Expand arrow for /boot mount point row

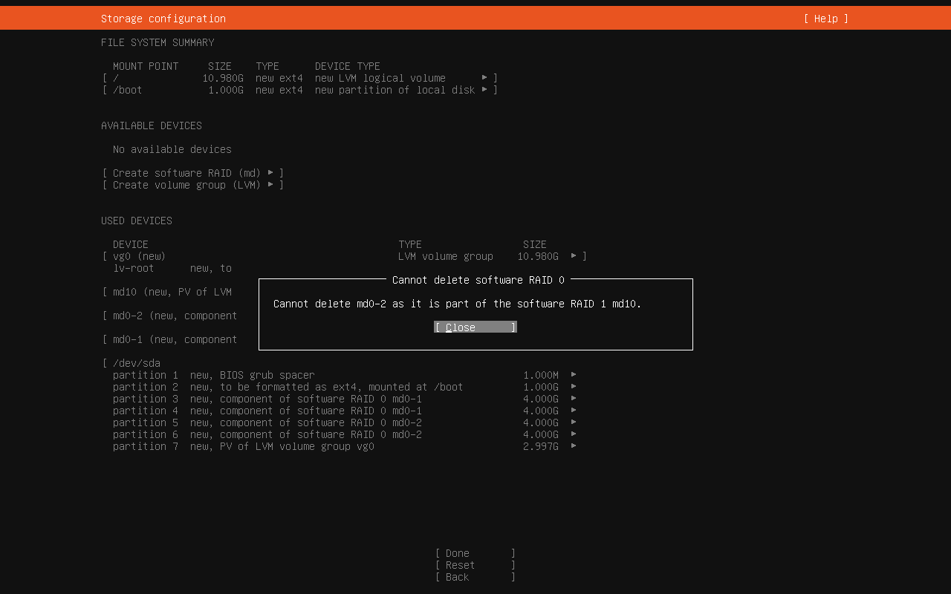(484, 90)
